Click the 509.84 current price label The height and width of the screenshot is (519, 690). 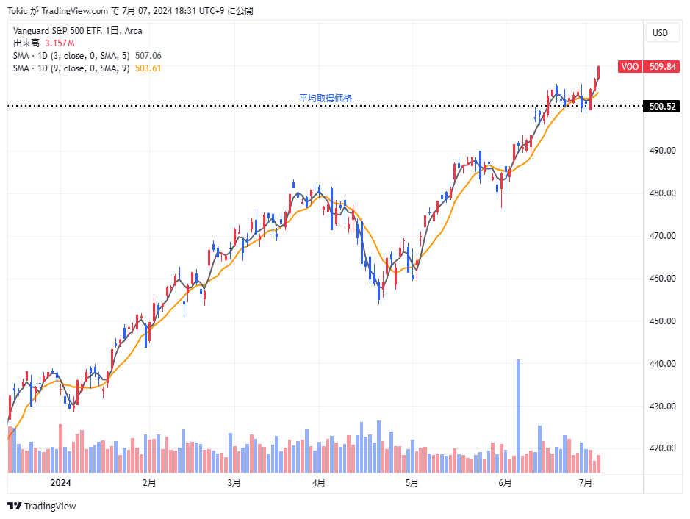662,66
